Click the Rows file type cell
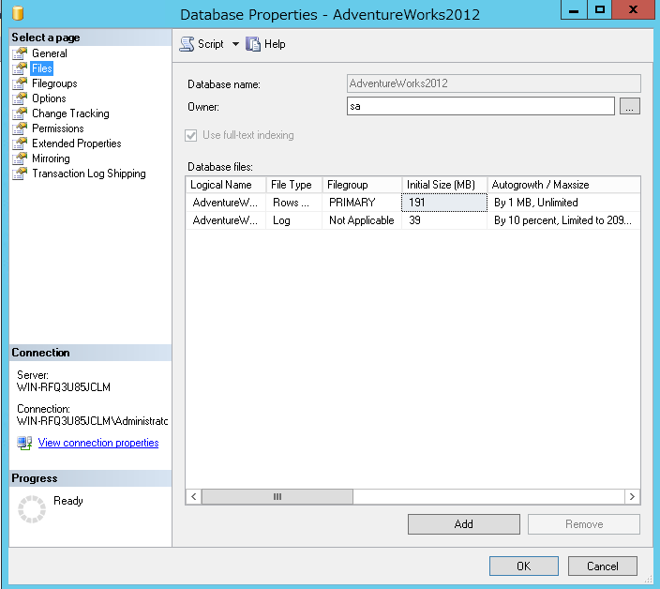Image resolution: width=660 pixels, height=589 pixels. [293, 203]
